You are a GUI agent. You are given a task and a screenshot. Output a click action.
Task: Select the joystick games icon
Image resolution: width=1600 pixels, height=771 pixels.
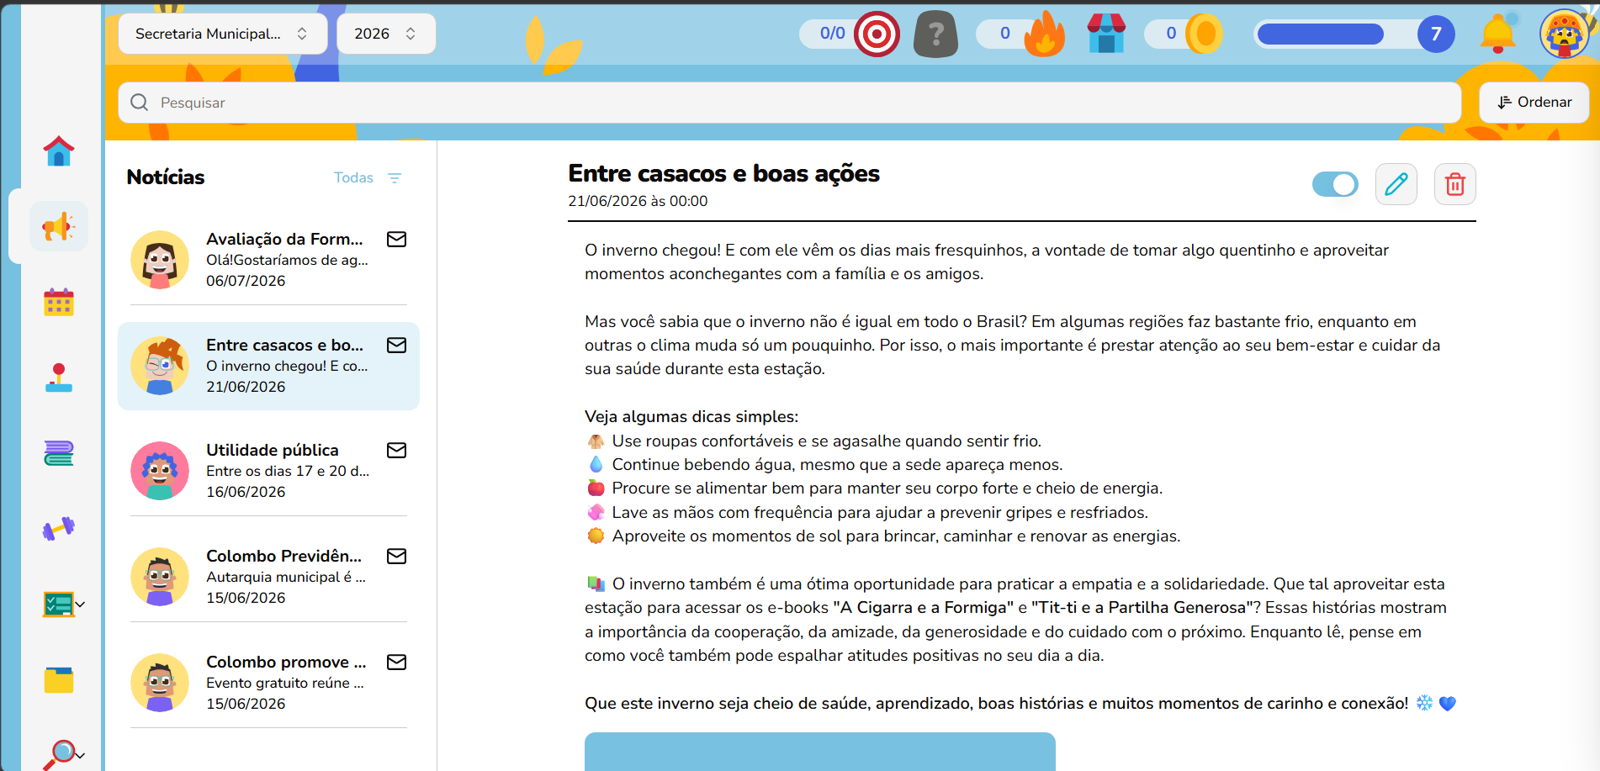coord(59,378)
